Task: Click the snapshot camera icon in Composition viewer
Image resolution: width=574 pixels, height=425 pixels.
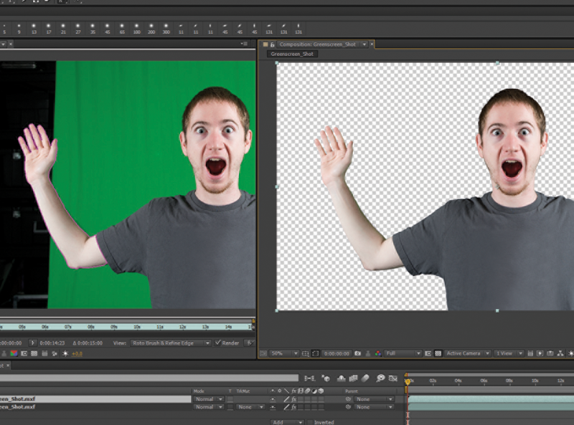Action: (358, 353)
